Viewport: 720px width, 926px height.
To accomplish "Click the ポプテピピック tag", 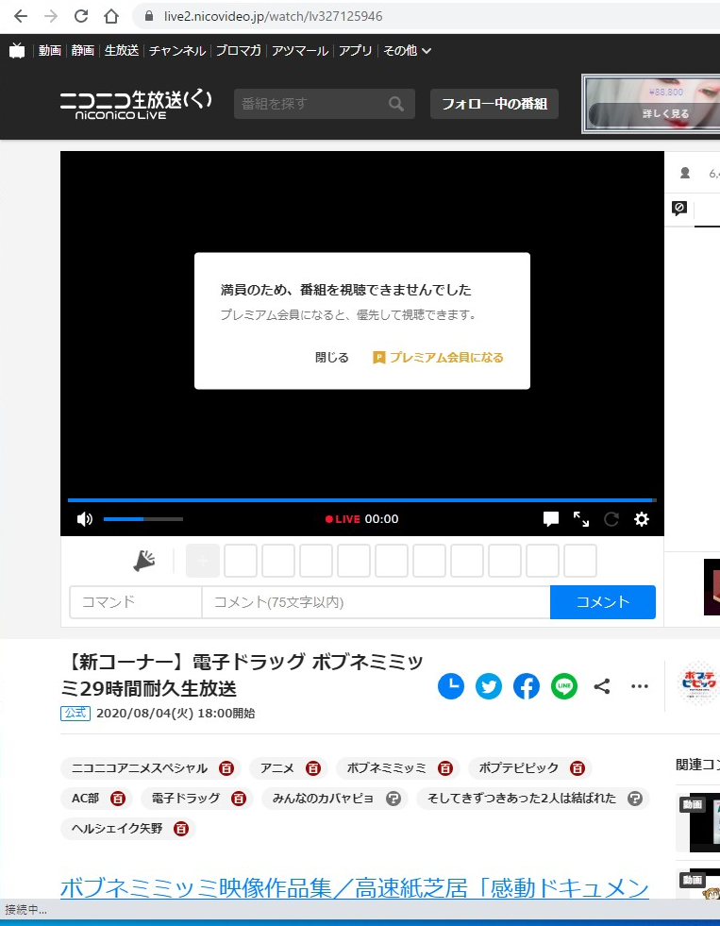I will tap(519, 768).
